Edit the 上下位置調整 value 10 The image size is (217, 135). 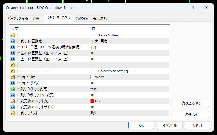coord(129,59)
